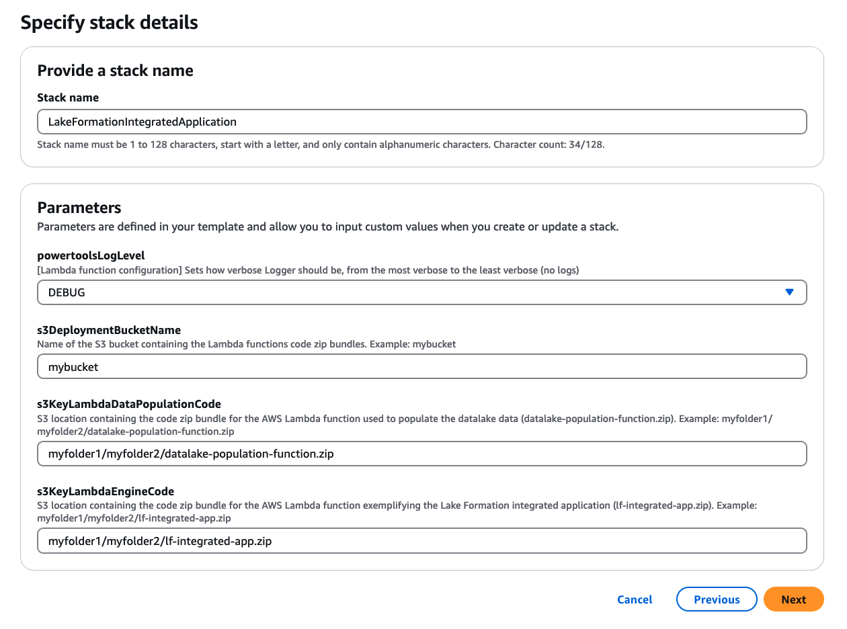Select the s3KeyLambdaDataPopulationCode input field
The width and height of the screenshot is (847, 629).
click(421, 454)
